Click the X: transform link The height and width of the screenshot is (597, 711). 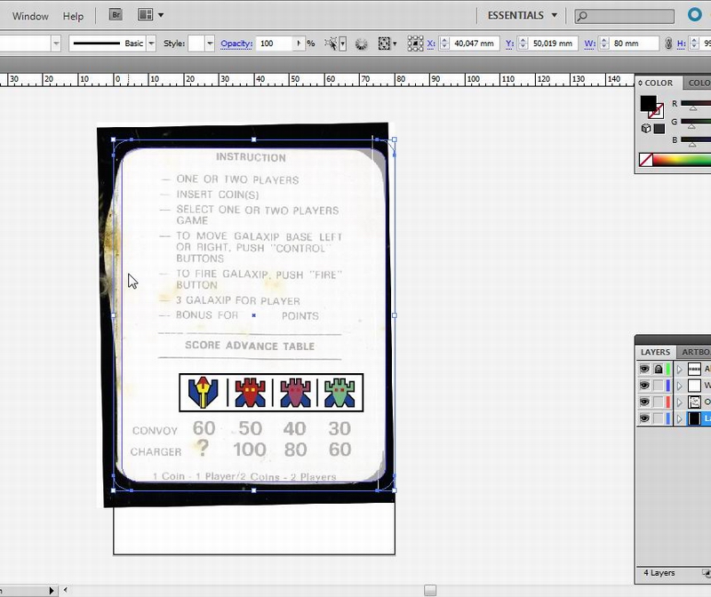(431, 44)
